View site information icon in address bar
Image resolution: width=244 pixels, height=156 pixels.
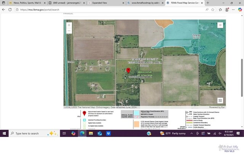pyautogui.click(x=17, y=10)
